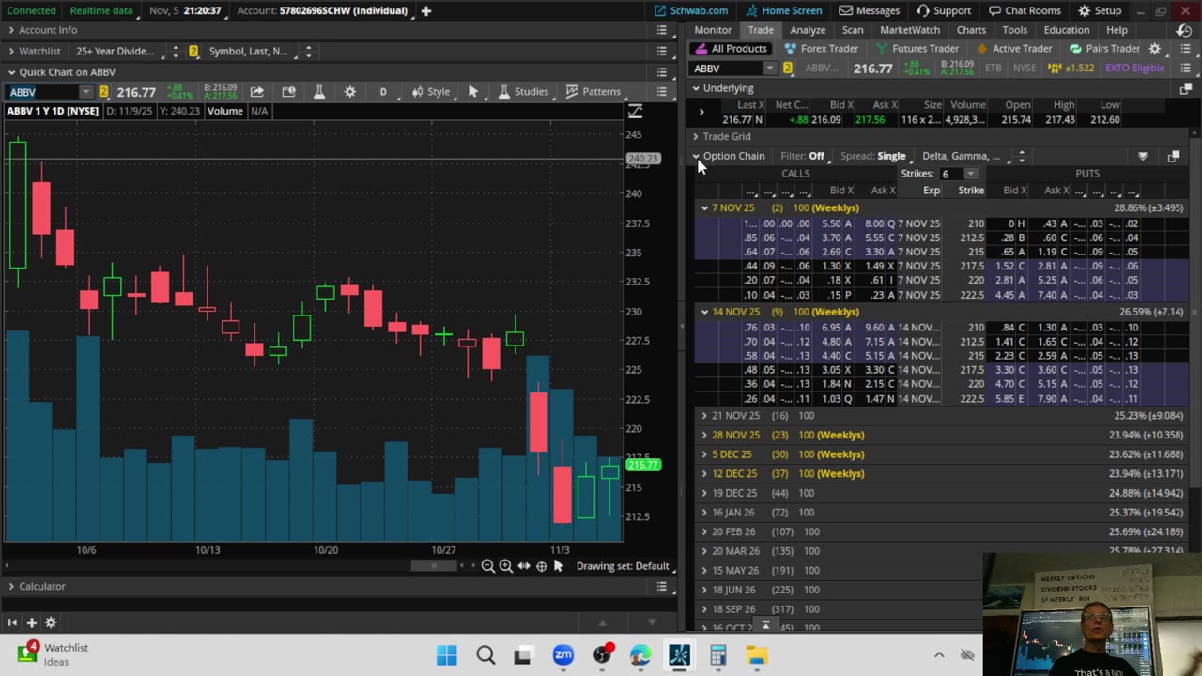This screenshot has width=1202, height=676.
Task: Open the Filter: Off option
Action: (803, 156)
